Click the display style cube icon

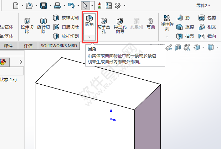[x=211, y=47]
